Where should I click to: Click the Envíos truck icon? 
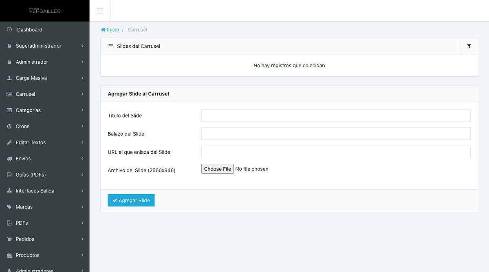point(9,159)
